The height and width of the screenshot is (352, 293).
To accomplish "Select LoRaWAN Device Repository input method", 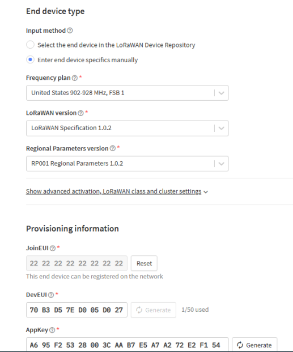I will [30, 45].
